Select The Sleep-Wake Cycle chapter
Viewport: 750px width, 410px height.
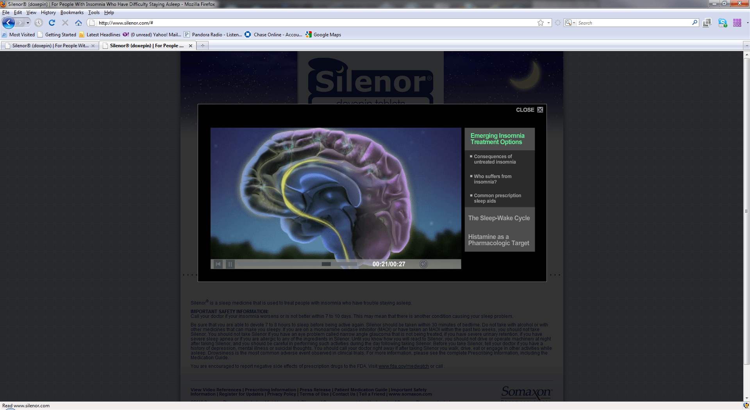(499, 218)
